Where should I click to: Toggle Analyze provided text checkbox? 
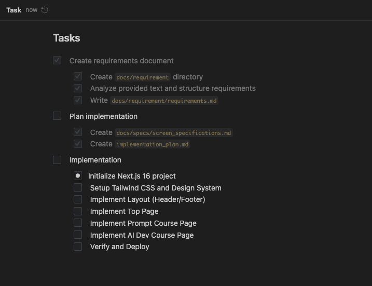point(78,88)
